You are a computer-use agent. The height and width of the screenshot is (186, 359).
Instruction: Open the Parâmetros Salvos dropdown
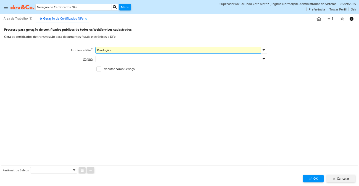tap(74, 170)
